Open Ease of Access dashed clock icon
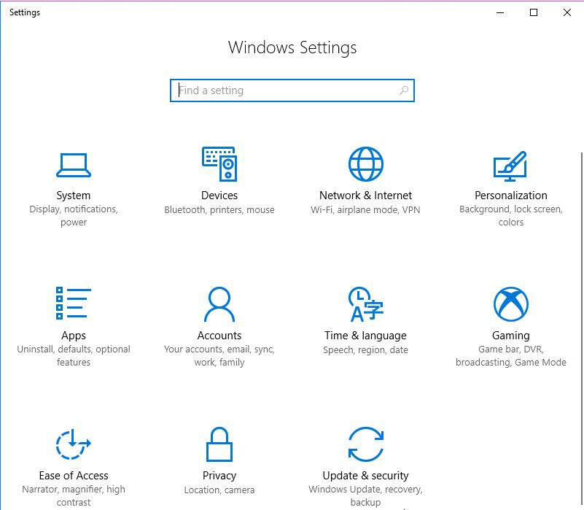The height and width of the screenshot is (510, 584). click(74, 444)
